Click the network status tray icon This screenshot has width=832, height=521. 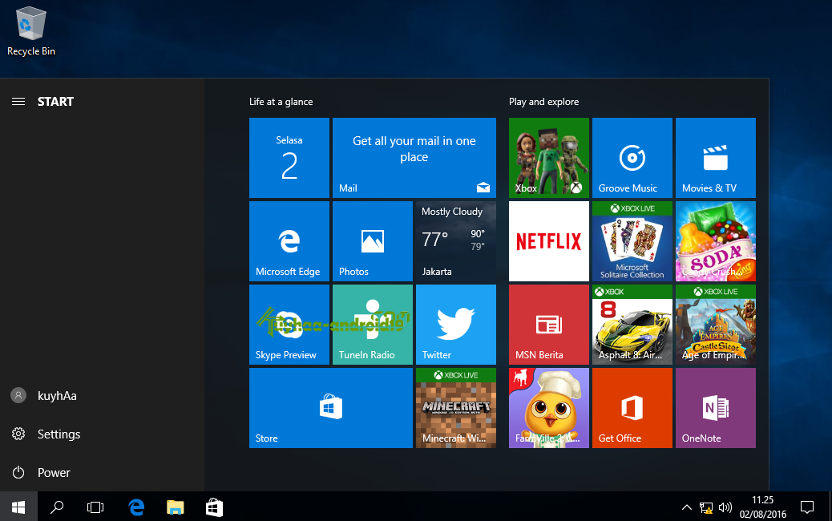point(705,507)
